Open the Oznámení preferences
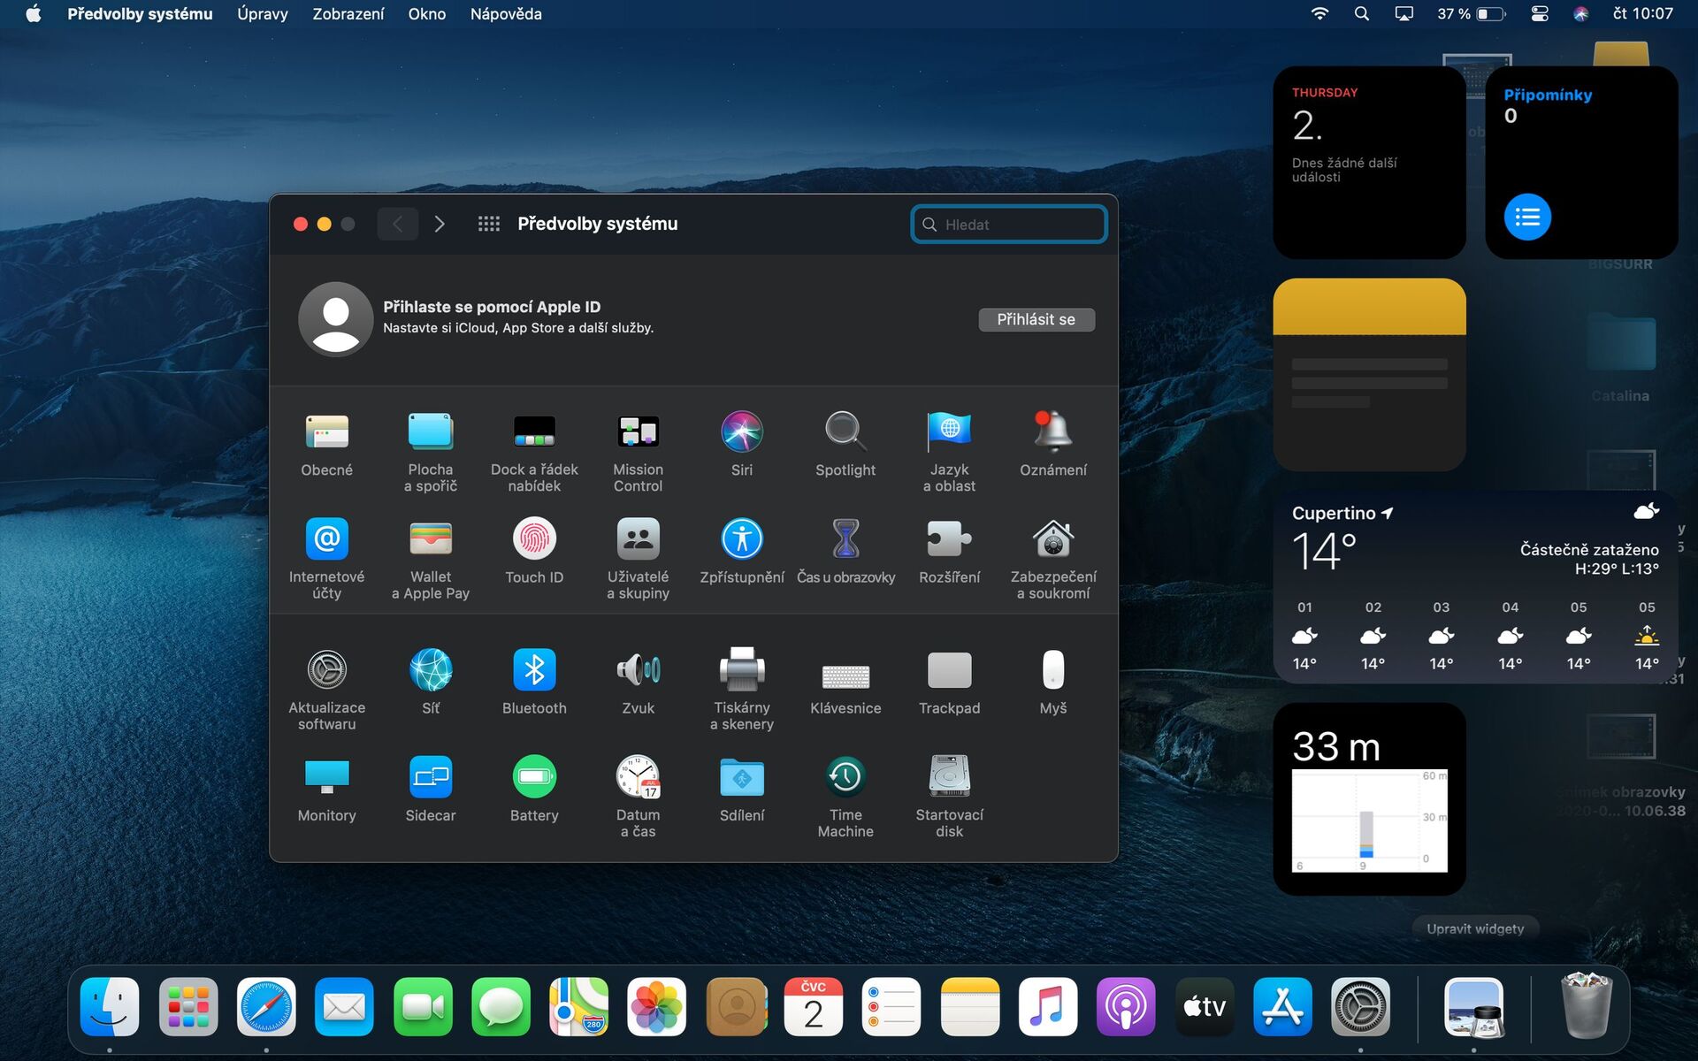The image size is (1698, 1061). [x=1052, y=432]
